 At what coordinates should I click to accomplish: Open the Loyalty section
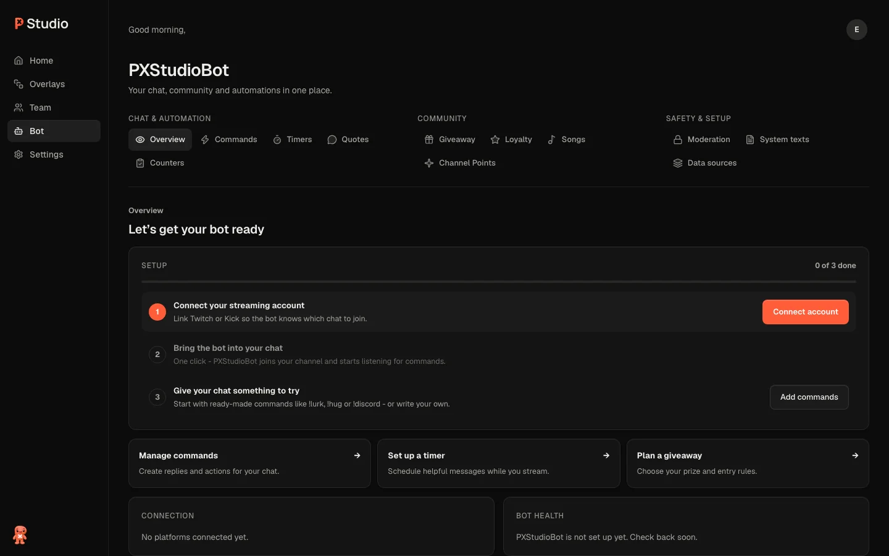coord(511,140)
